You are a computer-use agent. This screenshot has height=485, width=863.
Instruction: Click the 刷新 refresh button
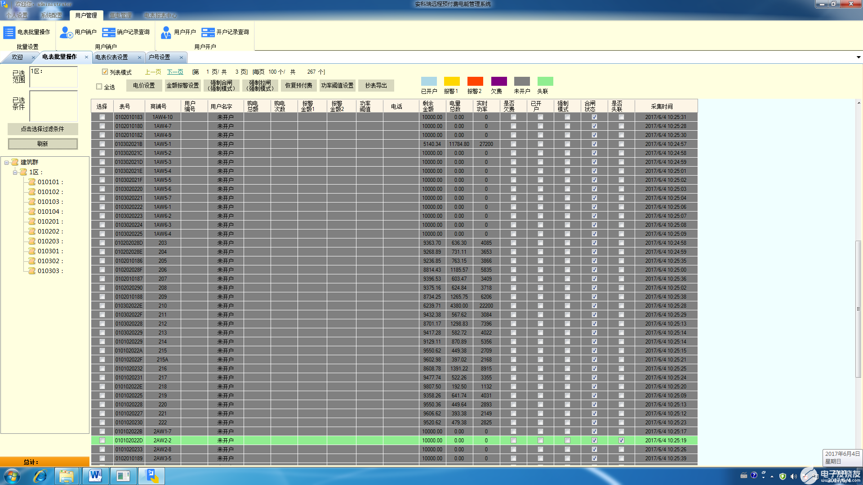tap(43, 144)
